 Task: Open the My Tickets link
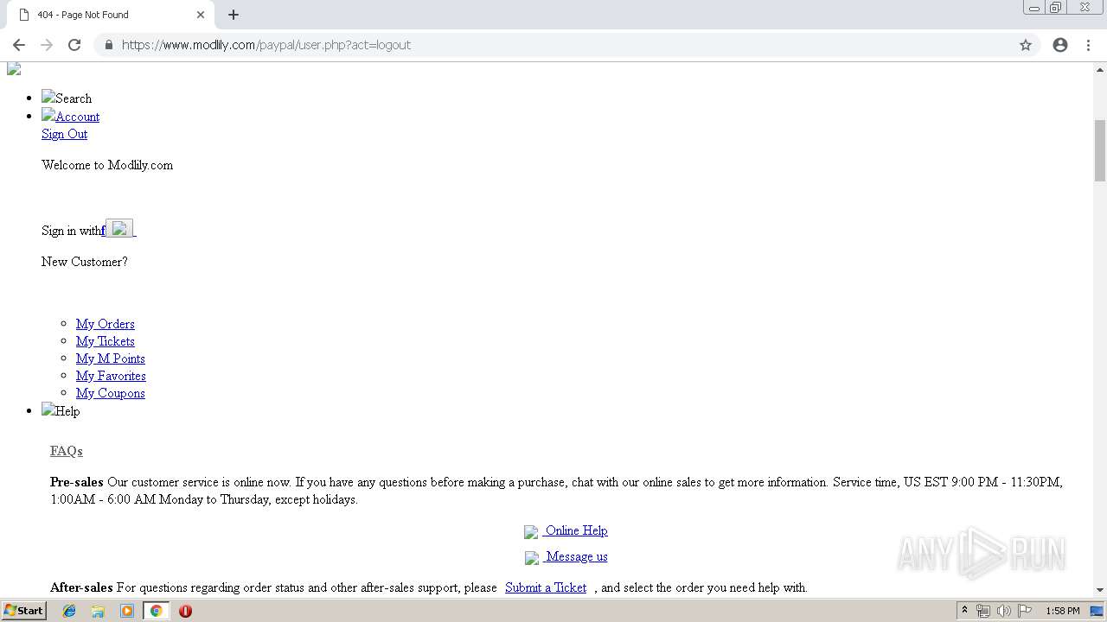(x=105, y=341)
